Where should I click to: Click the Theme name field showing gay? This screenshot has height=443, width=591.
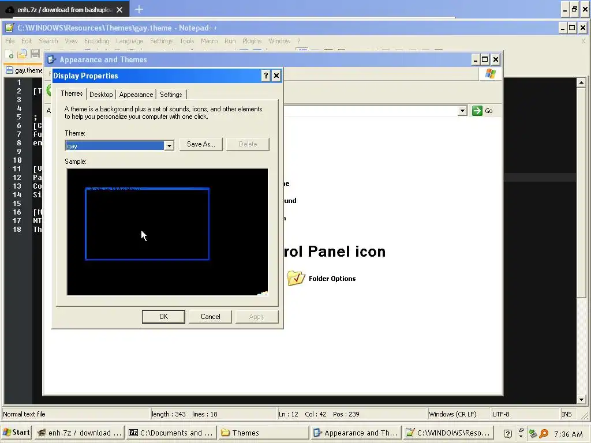115,146
